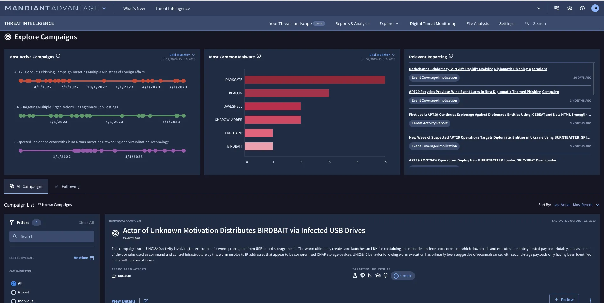This screenshot has height=303, width=604.
Task: Click the DARKGATE bar in malware chart
Action: click(x=315, y=80)
